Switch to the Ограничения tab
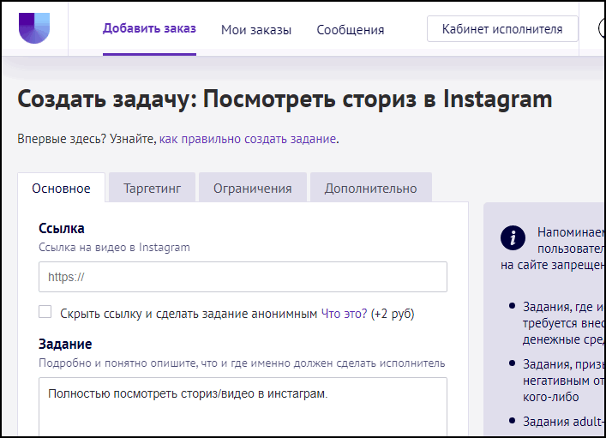The height and width of the screenshot is (438, 606). point(252,189)
